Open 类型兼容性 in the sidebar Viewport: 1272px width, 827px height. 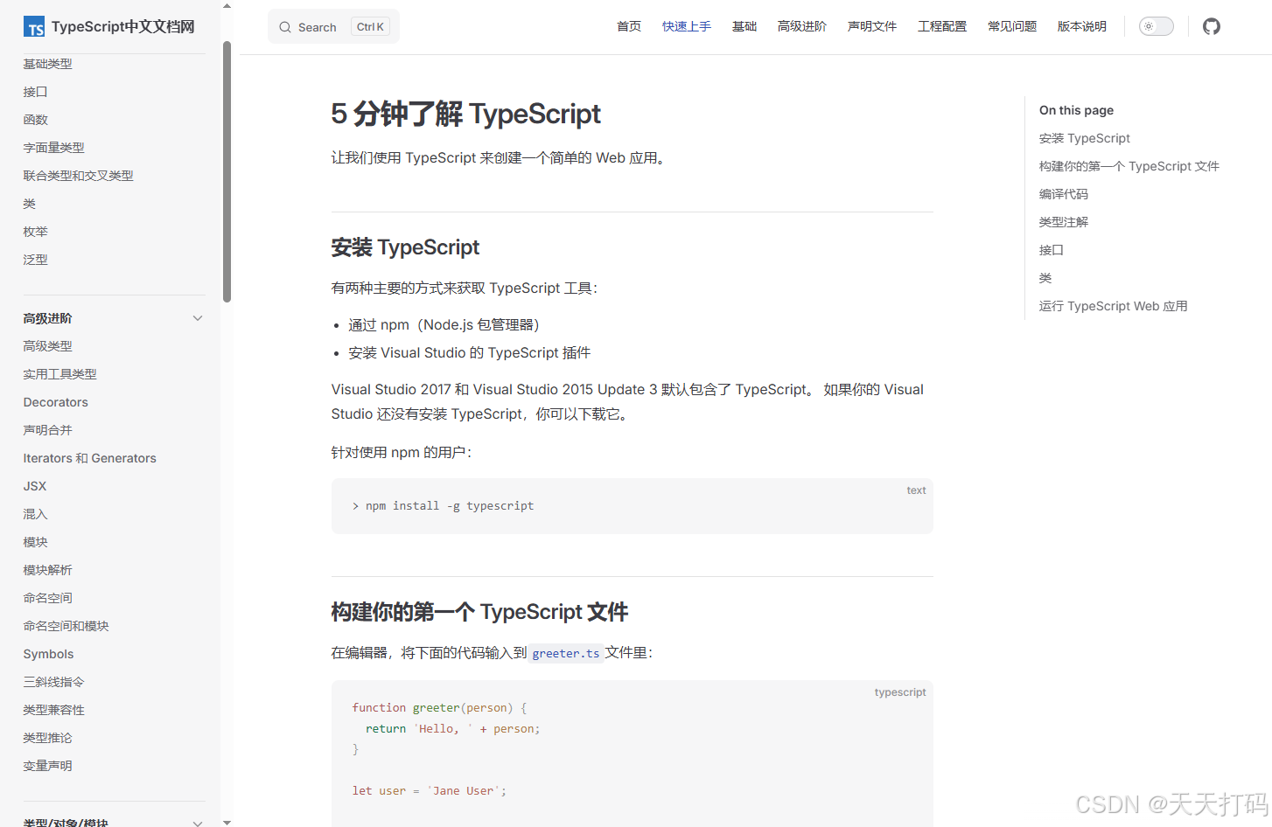tap(54, 710)
